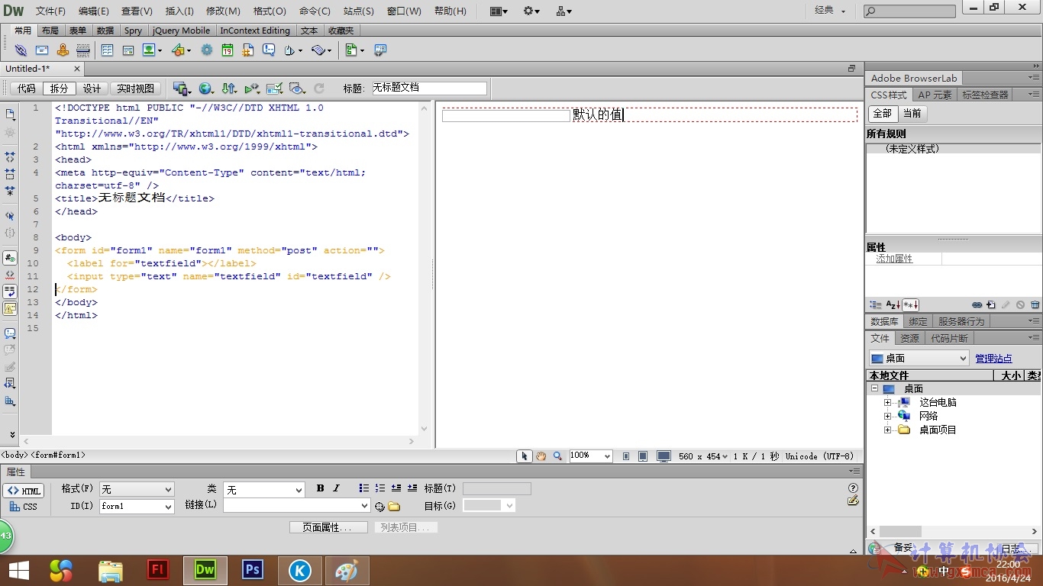Switch to the AP 元素 panel tab
Screen dimensions: 1043x586
pyautogui.click(x=935, y=95)
